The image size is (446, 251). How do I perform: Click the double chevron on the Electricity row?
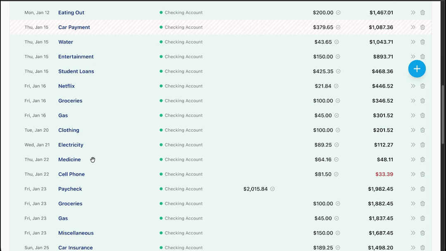(x=413, y=145)
